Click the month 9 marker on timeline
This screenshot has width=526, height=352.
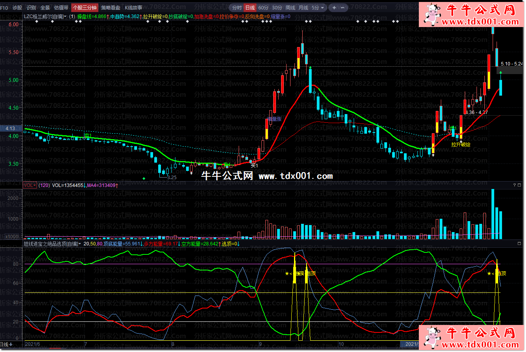click(260, 344)
